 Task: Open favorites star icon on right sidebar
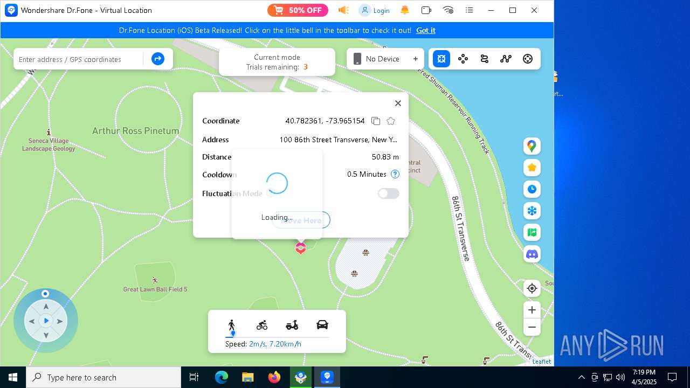coord(532,168)
